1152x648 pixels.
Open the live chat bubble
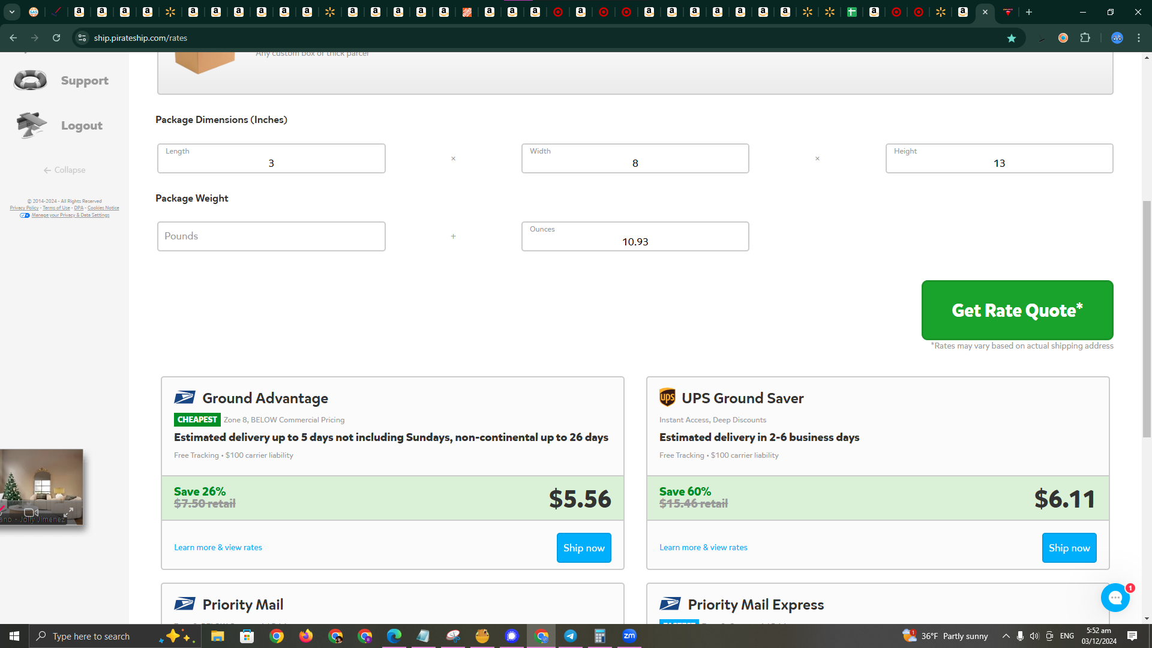(1115, 598)
